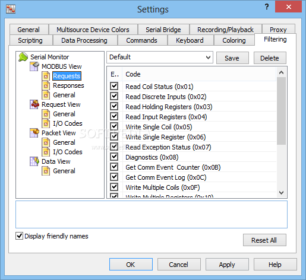Viewport: 306px width, 280px height.
Task: Click the General icon under Request View
Action: point(46,114)
